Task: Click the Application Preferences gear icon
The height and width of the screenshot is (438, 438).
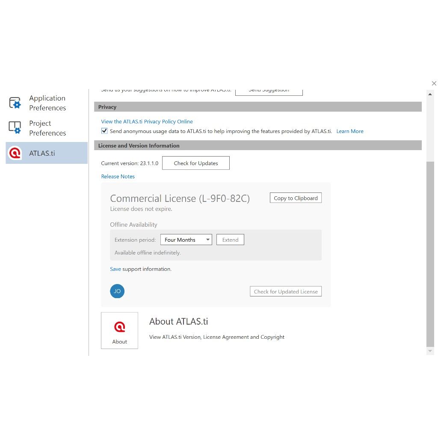Action: [x=15, y=103]
